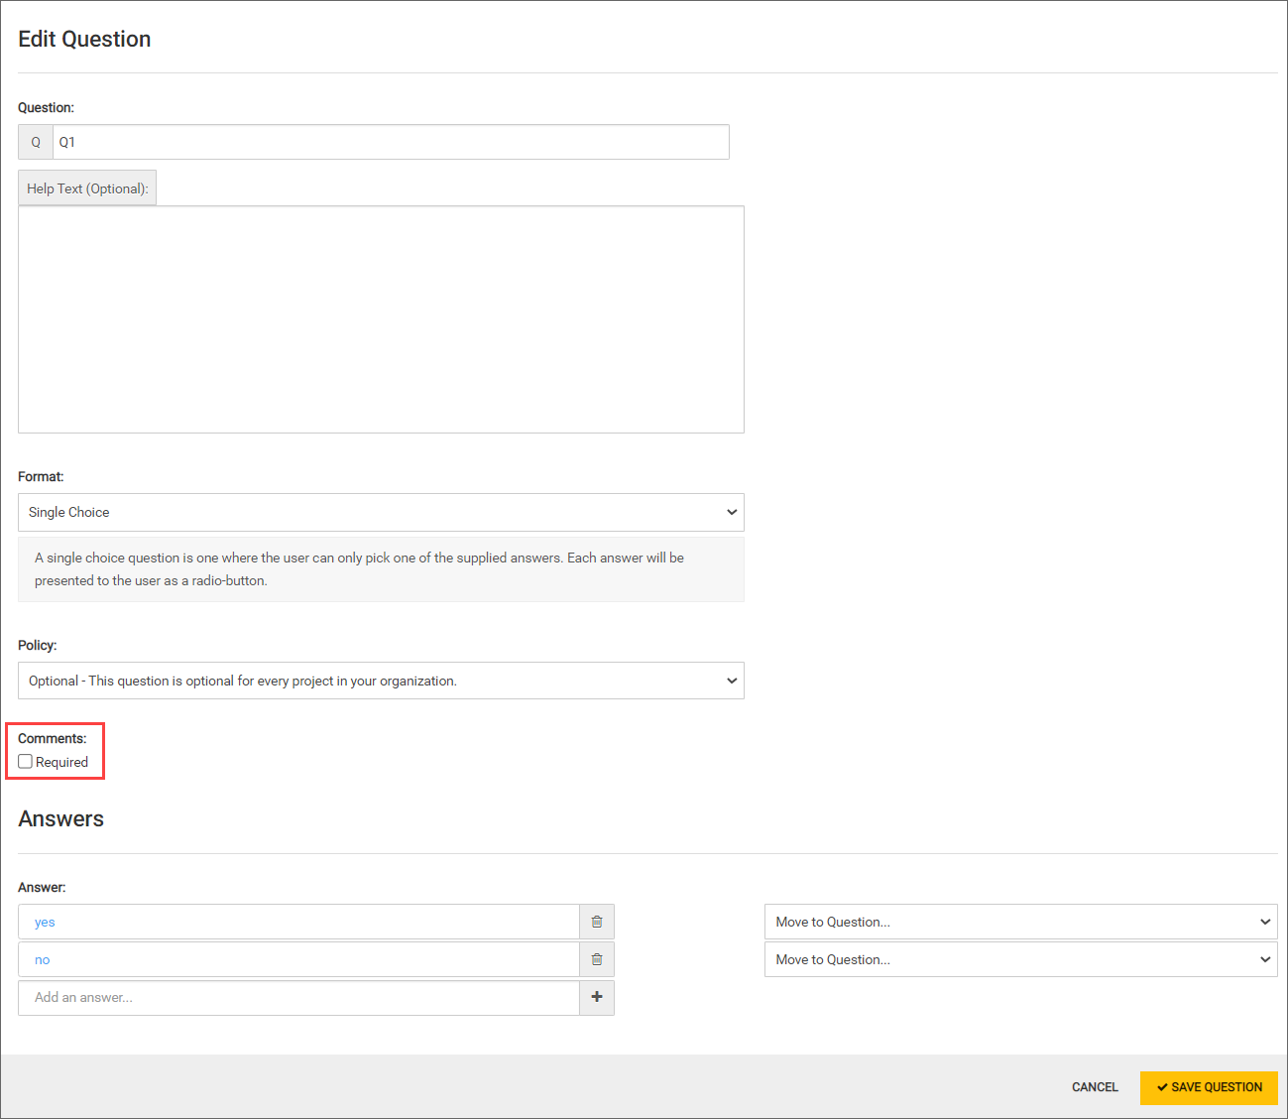Expand the Policy dropdown set to Optional

[381, 681]
